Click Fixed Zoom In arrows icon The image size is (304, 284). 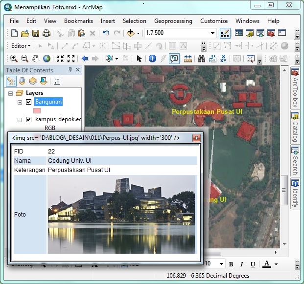pyautogui.click(x=60, y=59)
